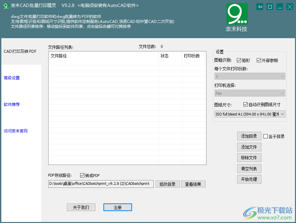Uncheck 自动识别图纸尺寸 checkbox
296x223 pixels.
tap(245, 104)
